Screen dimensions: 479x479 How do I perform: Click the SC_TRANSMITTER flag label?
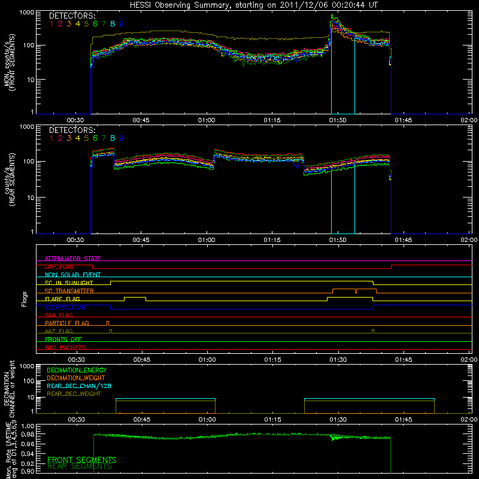69,290
